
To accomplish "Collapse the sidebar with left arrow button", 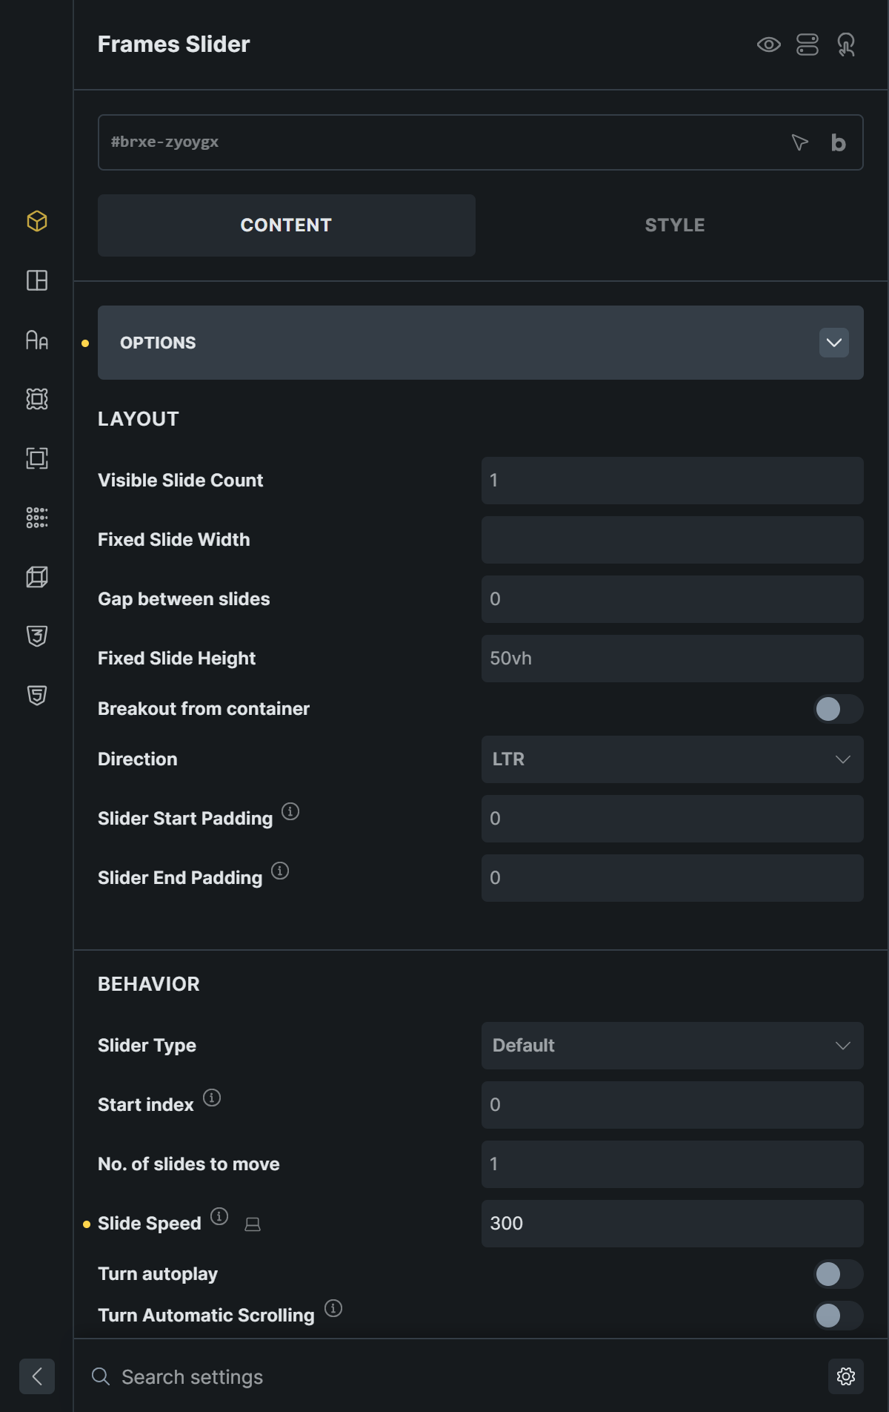I will tap(37, 1376).
